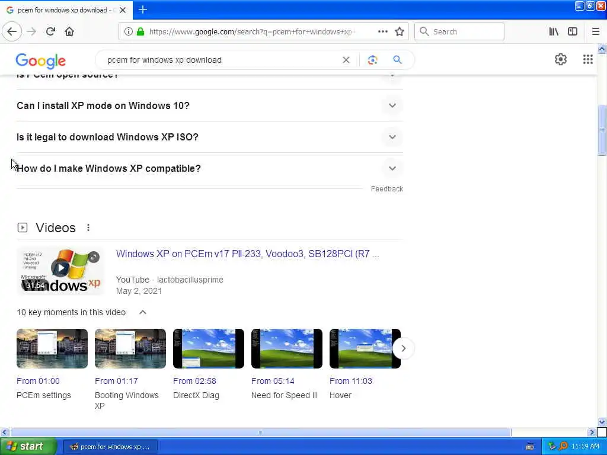Image resolution: width=607 pixels, height=455 pixels.
Task: Open the 'Windows XP on PCEm v17' video link
Action: pyautogui.click(x=247, y=254)
